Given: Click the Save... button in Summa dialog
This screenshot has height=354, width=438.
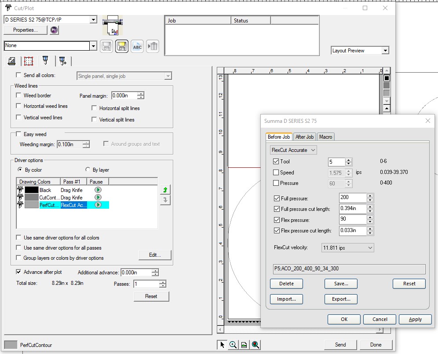Looking at the screenshot, I should (x=341, y=284).
